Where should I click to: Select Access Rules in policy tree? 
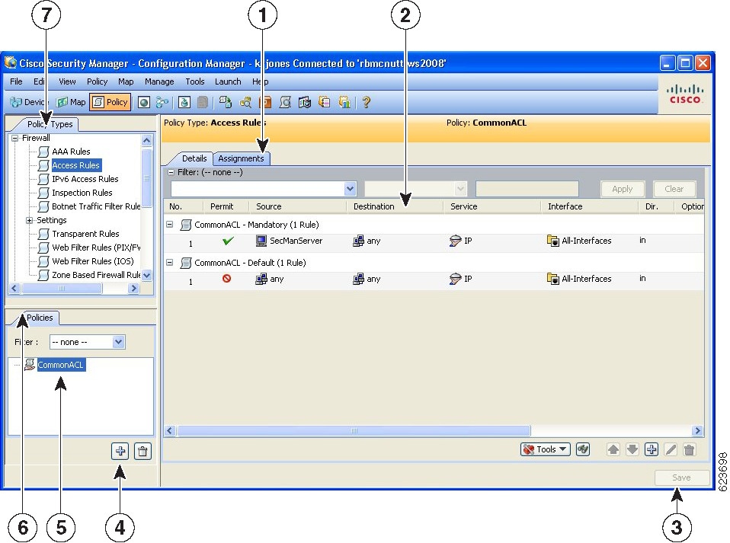pos(76,165)
